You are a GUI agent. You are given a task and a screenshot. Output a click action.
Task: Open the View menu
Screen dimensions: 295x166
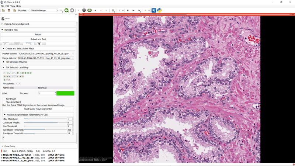pos(13,6)
